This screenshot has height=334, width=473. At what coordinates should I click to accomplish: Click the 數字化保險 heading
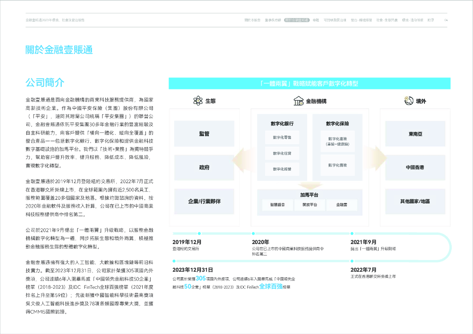337,124
